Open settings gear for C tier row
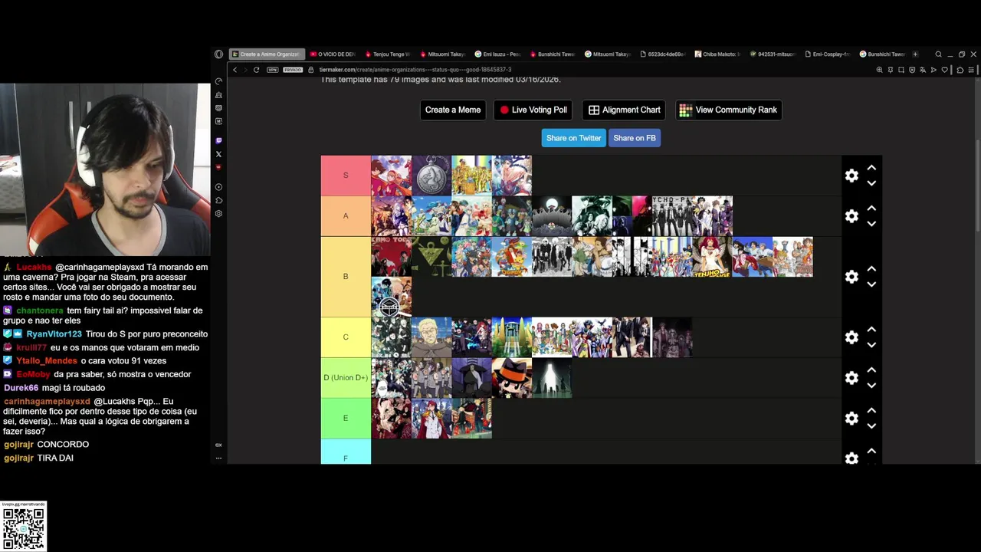981x552 pixels. pos(851,337)
